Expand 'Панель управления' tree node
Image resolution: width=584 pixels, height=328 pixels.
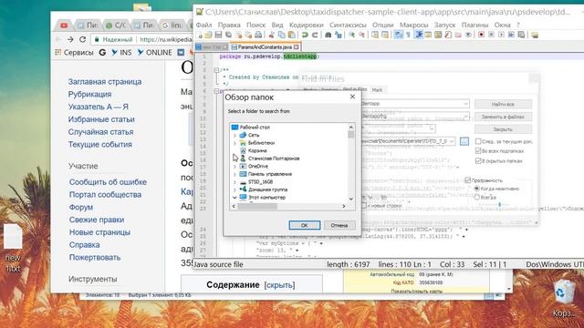tap(235, 174)
